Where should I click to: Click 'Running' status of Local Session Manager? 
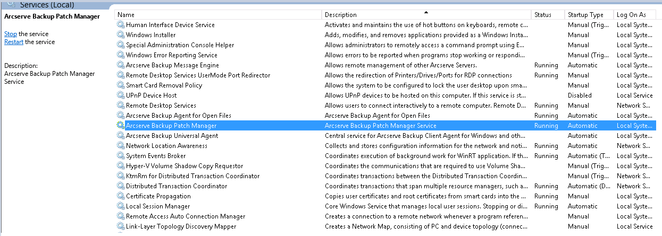click(x=546, y=206)
